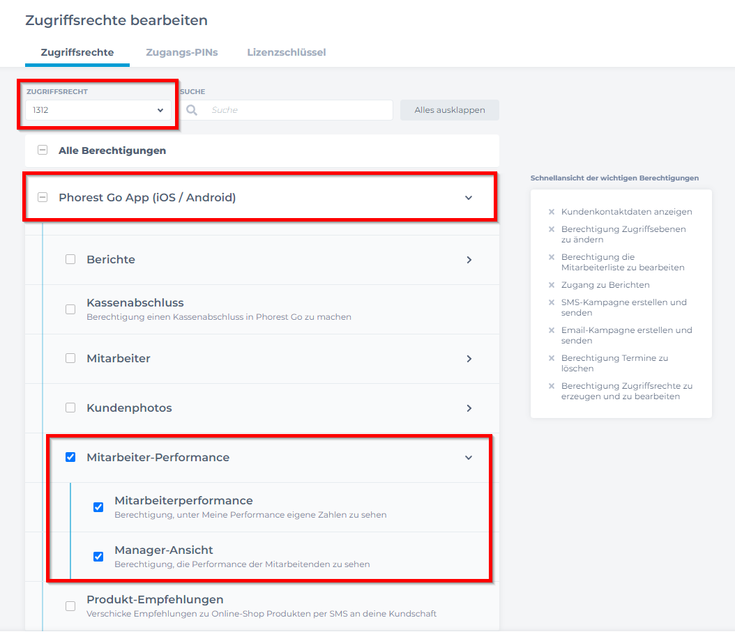735x634 pixels.
Task: Click the Berechtigung Termine zu löschen entry
Action: (x=614, y=363)
